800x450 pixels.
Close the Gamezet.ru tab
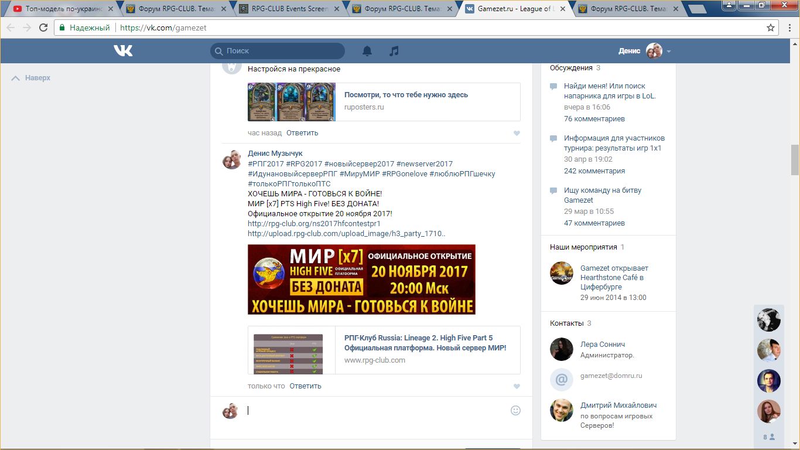pos(562,9)
